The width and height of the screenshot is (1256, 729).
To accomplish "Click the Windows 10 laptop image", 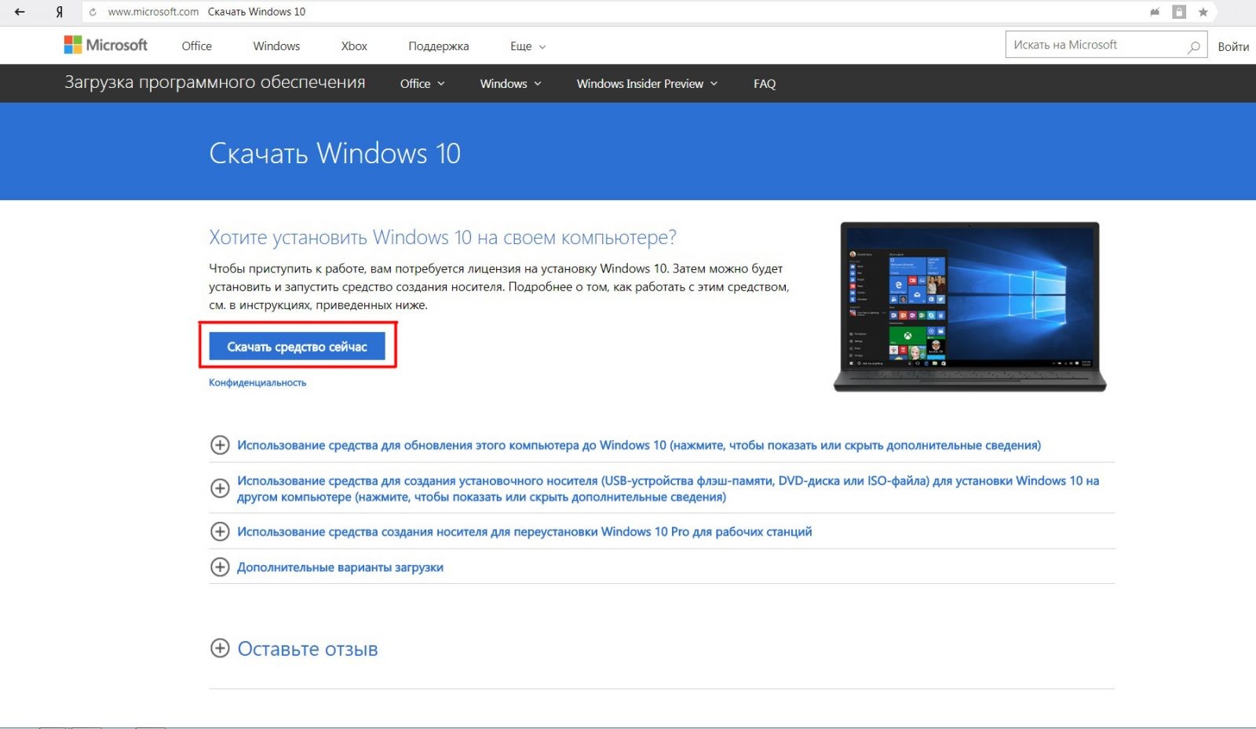I will coord(969,306).
